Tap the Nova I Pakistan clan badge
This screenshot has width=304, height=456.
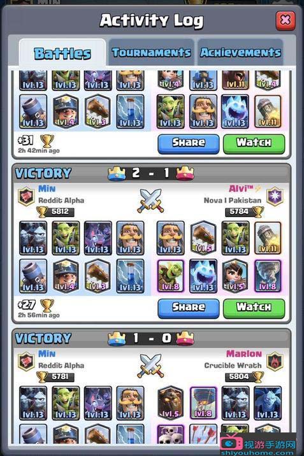275,196
